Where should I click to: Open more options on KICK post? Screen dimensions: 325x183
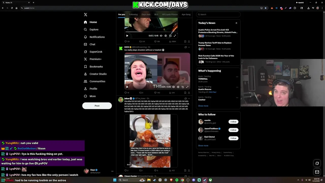(x=189, y=47)
